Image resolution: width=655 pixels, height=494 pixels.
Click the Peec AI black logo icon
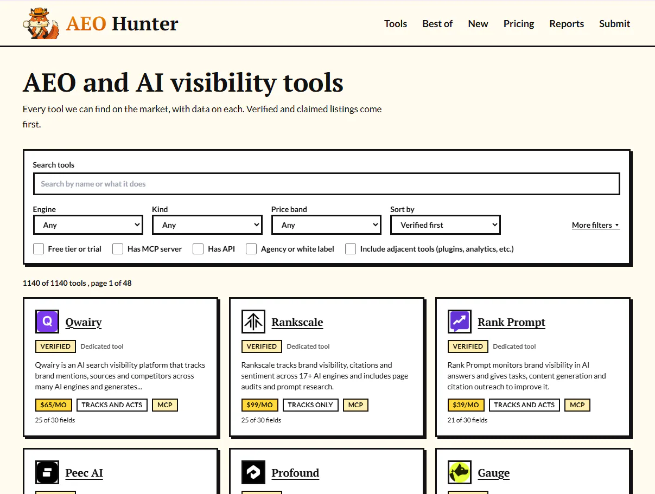[47, 472]
